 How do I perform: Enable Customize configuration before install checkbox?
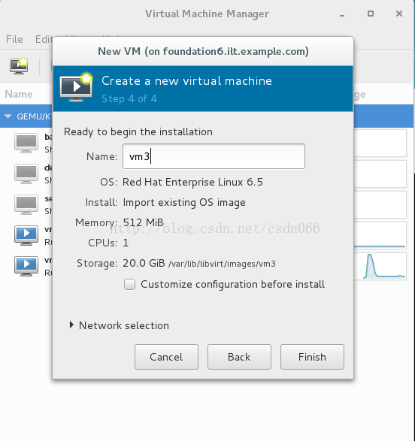click(130, 284)
